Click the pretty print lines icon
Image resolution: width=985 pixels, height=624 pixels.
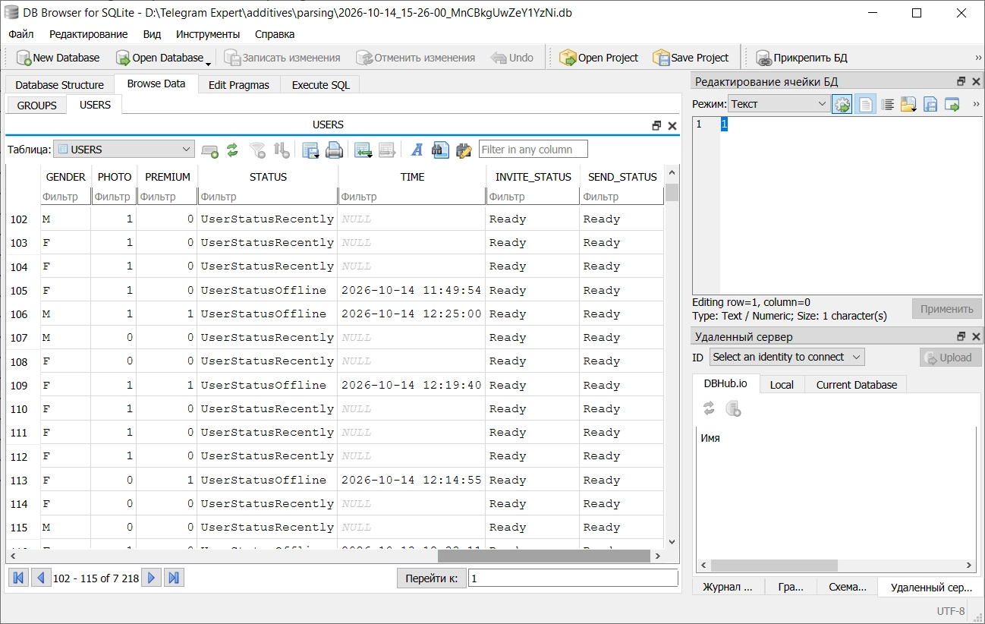pos(887,105)
